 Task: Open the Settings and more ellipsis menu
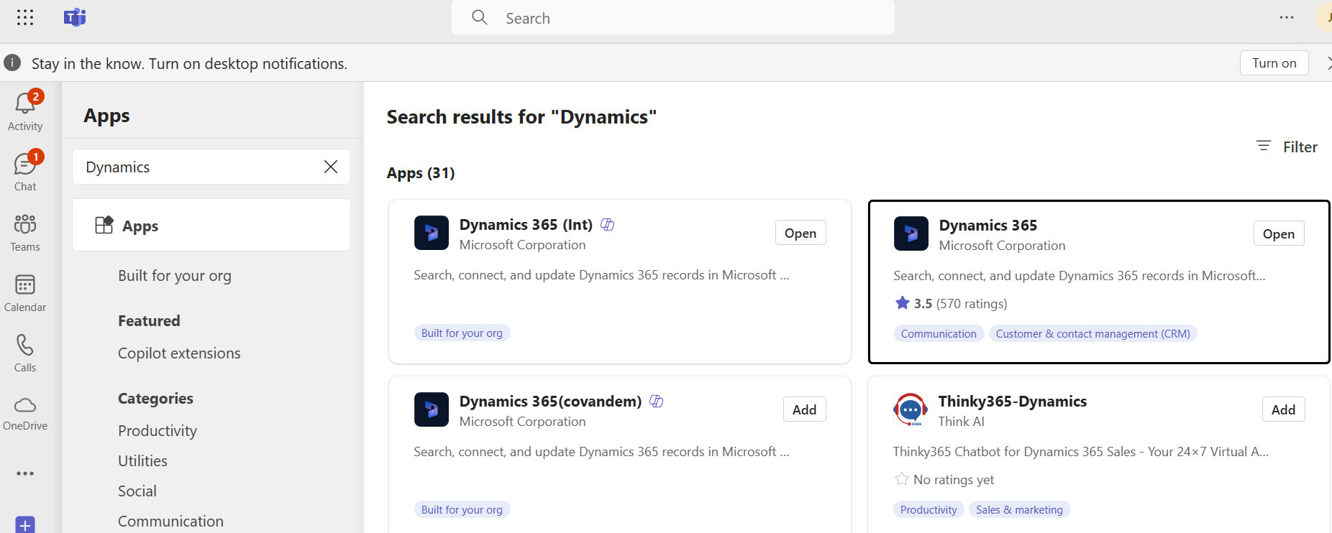(x=1287, y=17)
